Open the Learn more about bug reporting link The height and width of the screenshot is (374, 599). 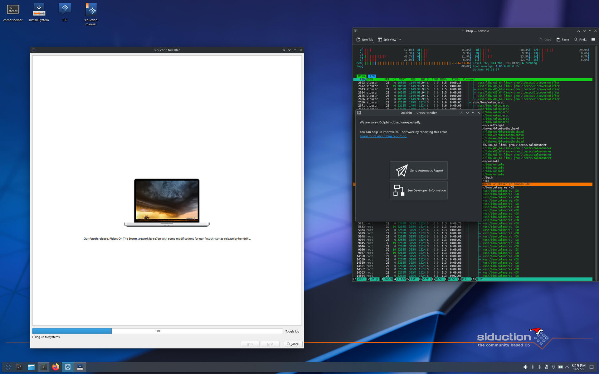tap(383, 136)
